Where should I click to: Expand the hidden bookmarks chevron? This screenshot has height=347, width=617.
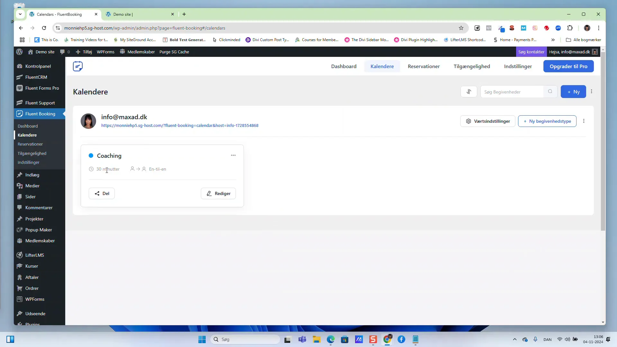coord(553,40)
